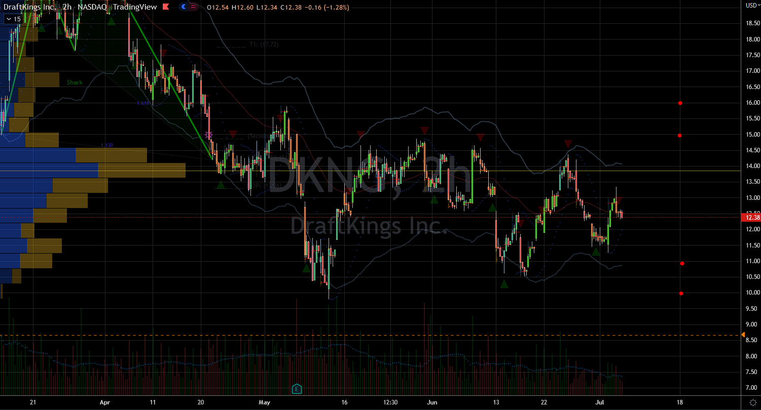Open chart settings gear in bottom-right corner
Viewport: 761px width, 410px height.
point(753,402)
